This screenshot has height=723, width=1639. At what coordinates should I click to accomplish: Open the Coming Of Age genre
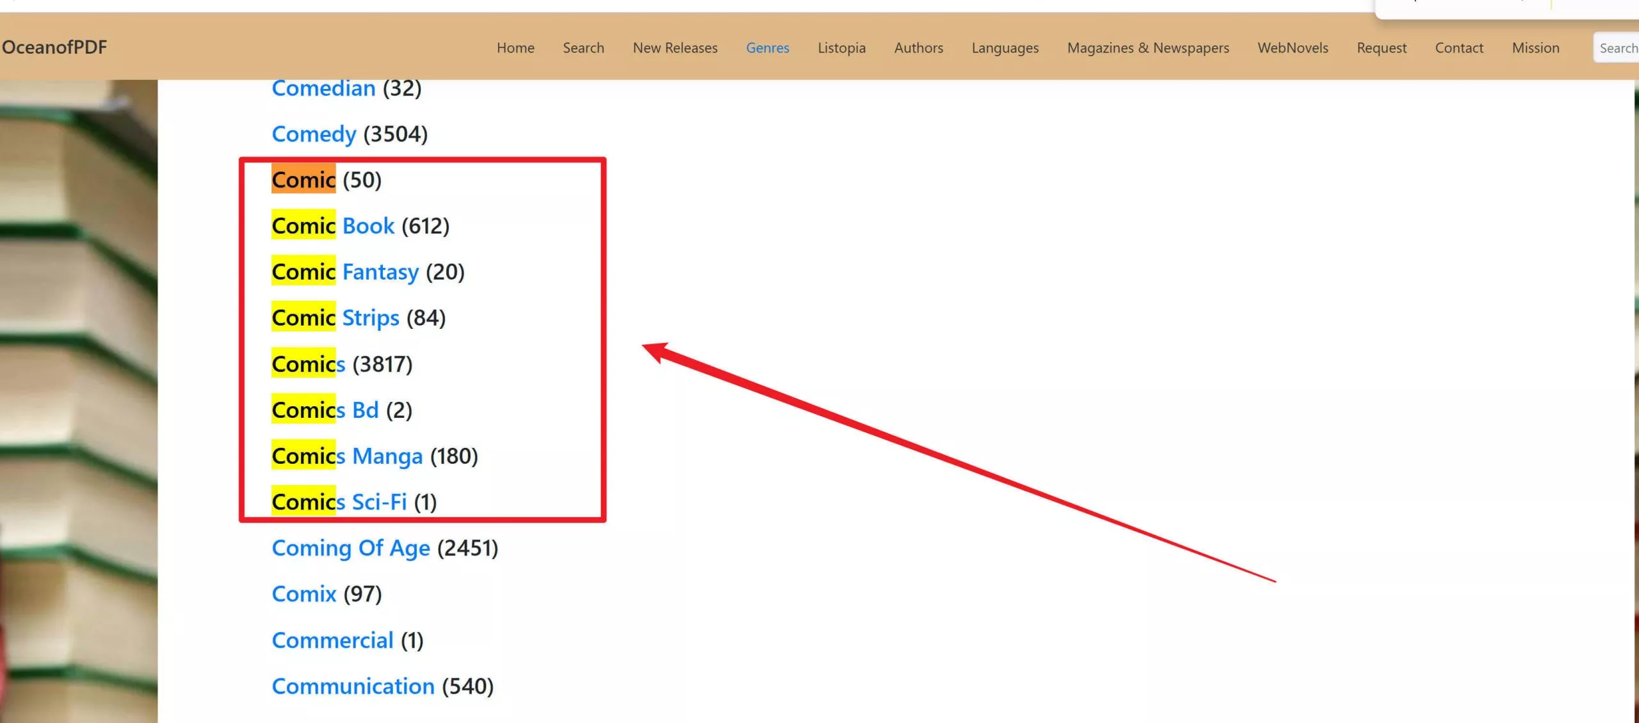[350, 548]
